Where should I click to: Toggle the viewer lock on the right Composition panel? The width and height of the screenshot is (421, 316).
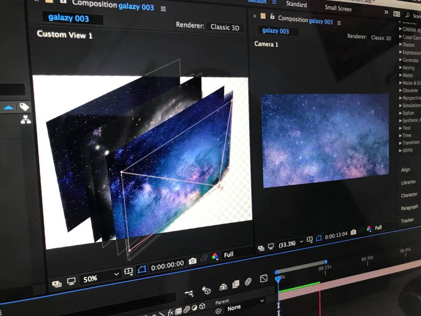pyautogui.click(x=272, y=17)
